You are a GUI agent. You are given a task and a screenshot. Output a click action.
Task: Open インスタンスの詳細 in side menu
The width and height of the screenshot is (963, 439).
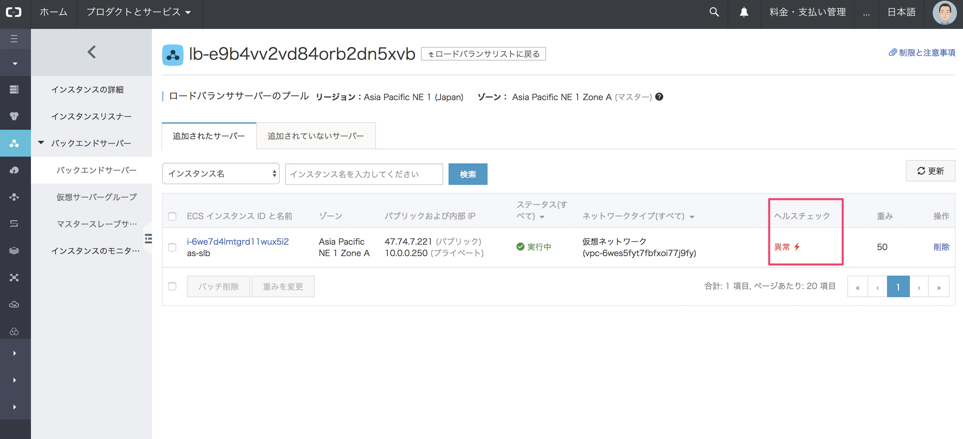pyautogui.click(x=87, y=90)
